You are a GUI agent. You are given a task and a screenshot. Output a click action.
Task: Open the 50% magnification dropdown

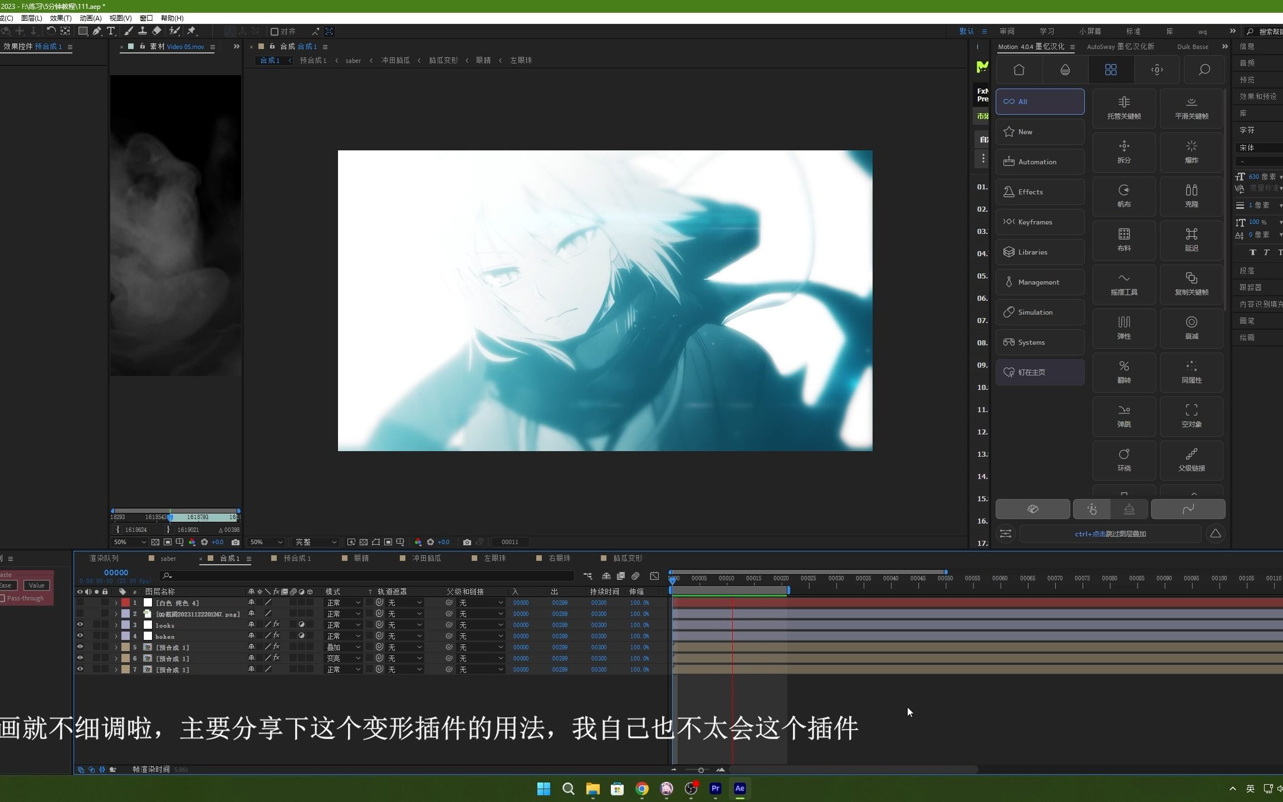tap(266, 541)
